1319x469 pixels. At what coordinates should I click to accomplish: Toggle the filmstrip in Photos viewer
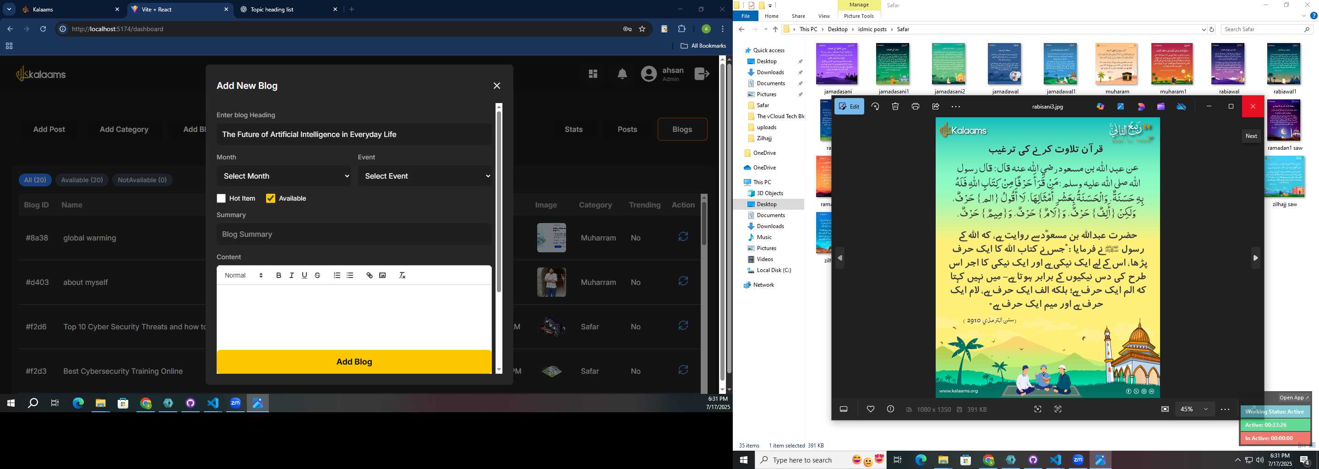844,409
